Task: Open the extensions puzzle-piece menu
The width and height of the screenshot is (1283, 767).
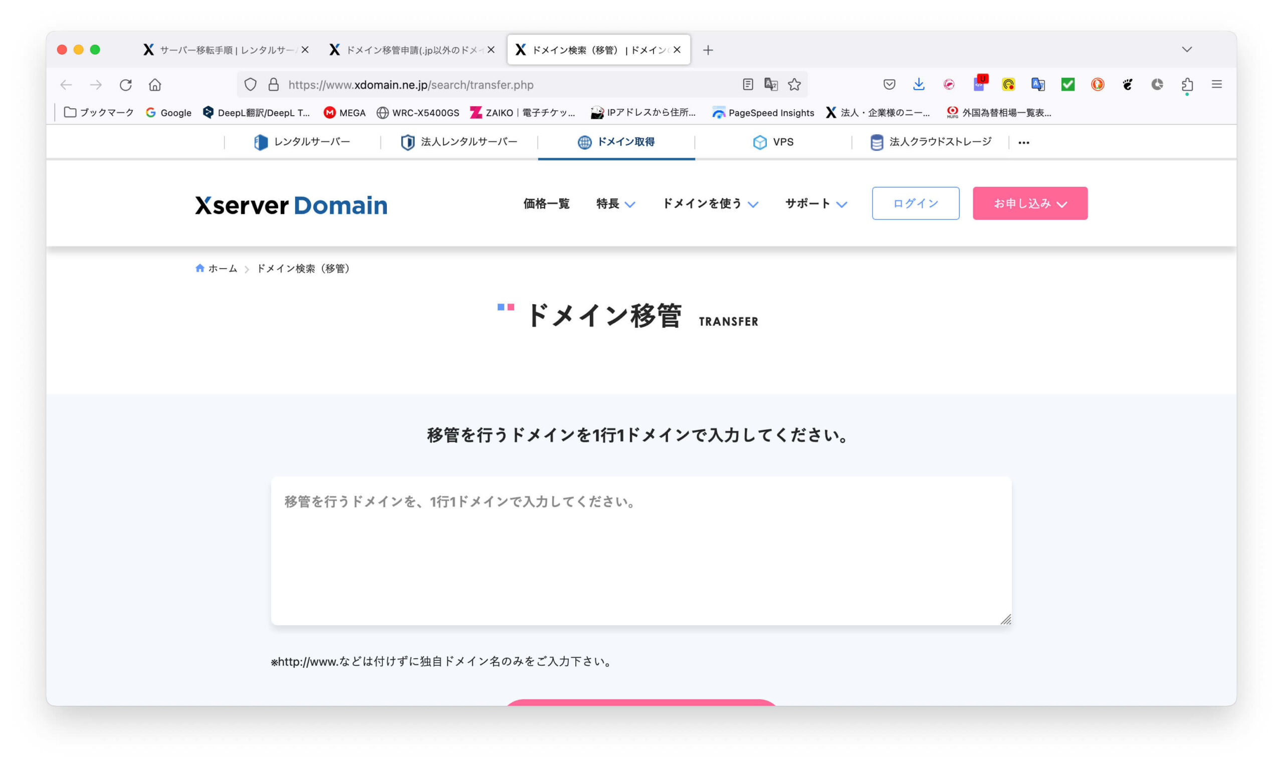Action: coord(1187,85)
